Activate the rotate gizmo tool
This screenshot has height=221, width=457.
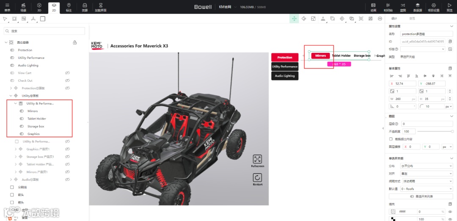click(304, 19)
